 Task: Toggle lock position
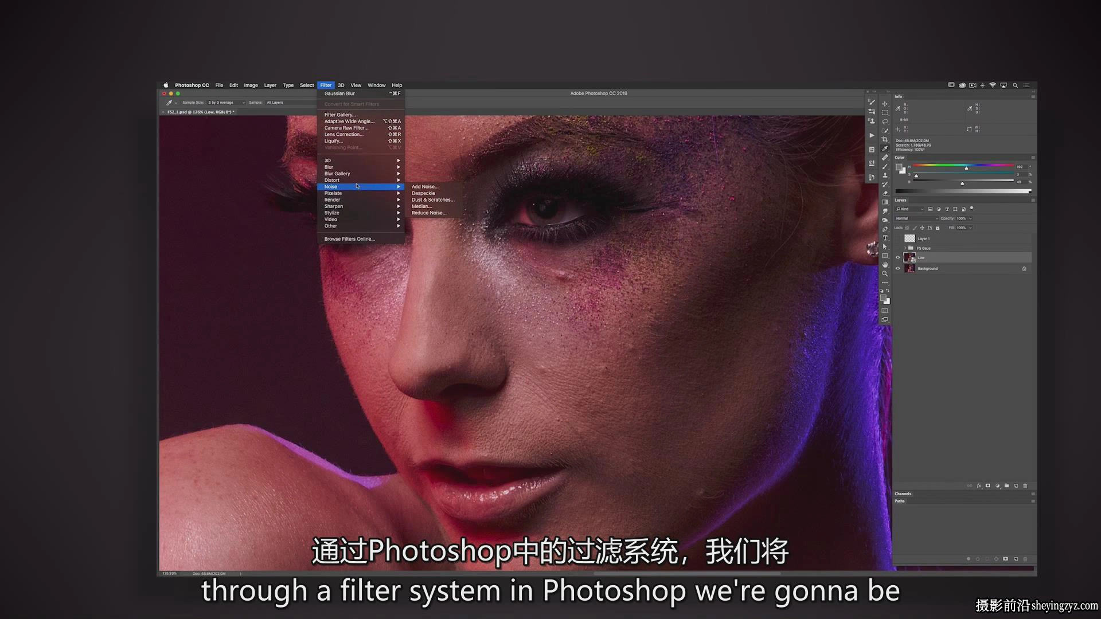[922, 228]
